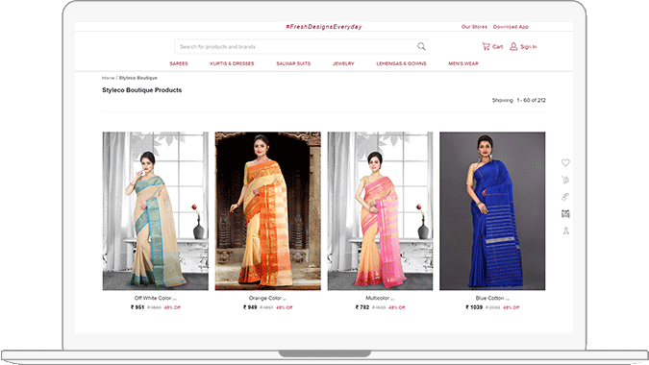Open the shopping Cart icon
Screen dimensions: 649x365
point(486,46)
